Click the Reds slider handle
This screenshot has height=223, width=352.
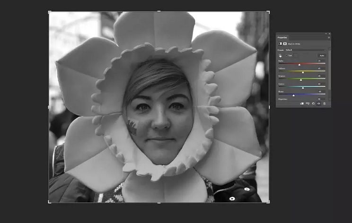299,65
